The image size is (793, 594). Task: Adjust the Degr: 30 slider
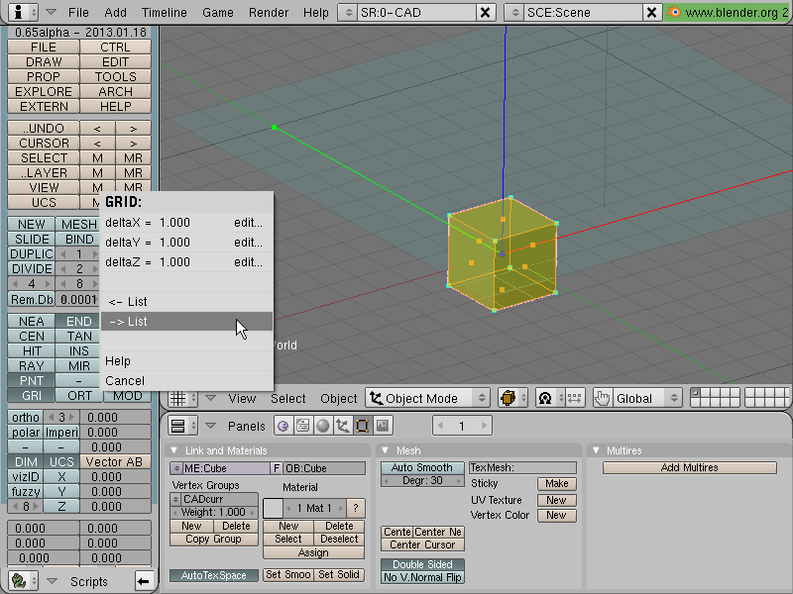click(x=422, y=480)
